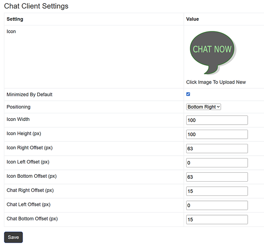Click the 'Setting' column header
This screenshot has height=245, width=264.
[15, 19]
